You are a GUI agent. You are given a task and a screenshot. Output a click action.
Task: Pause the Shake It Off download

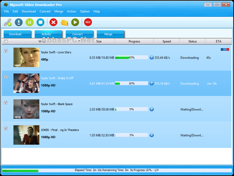pos(152,83)
